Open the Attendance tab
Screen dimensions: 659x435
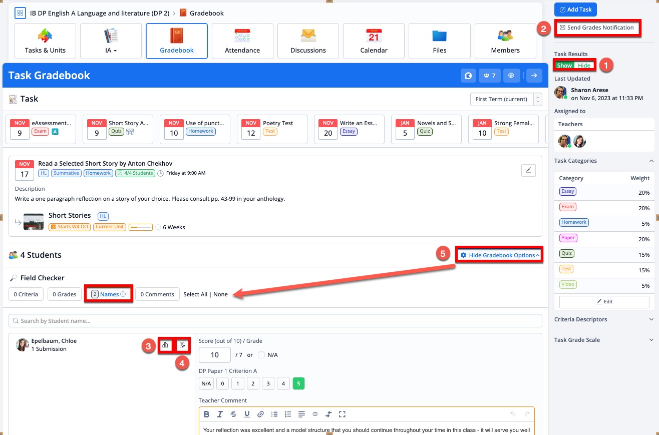tap(242, 41)
